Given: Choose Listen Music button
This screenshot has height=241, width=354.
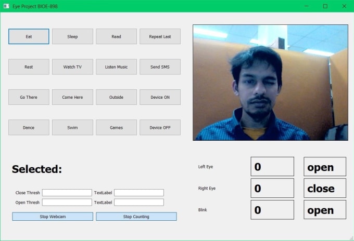Looking at the screenshot, I should click(x=116, y=66).
